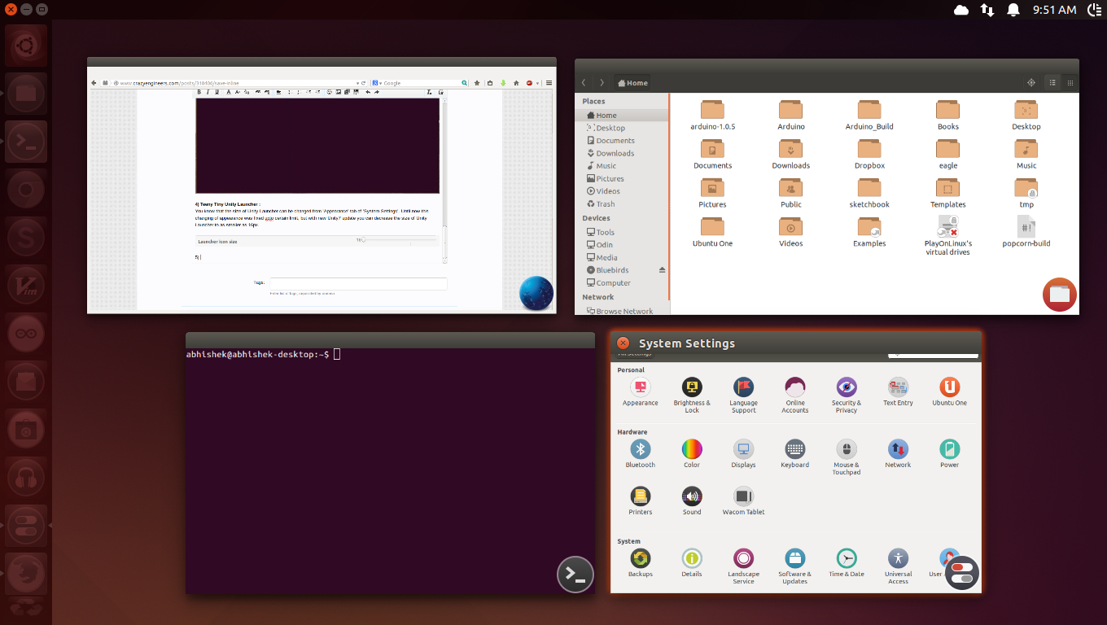Go forward in Files window
1107x625 pixels.
click(x=602, y=82)
